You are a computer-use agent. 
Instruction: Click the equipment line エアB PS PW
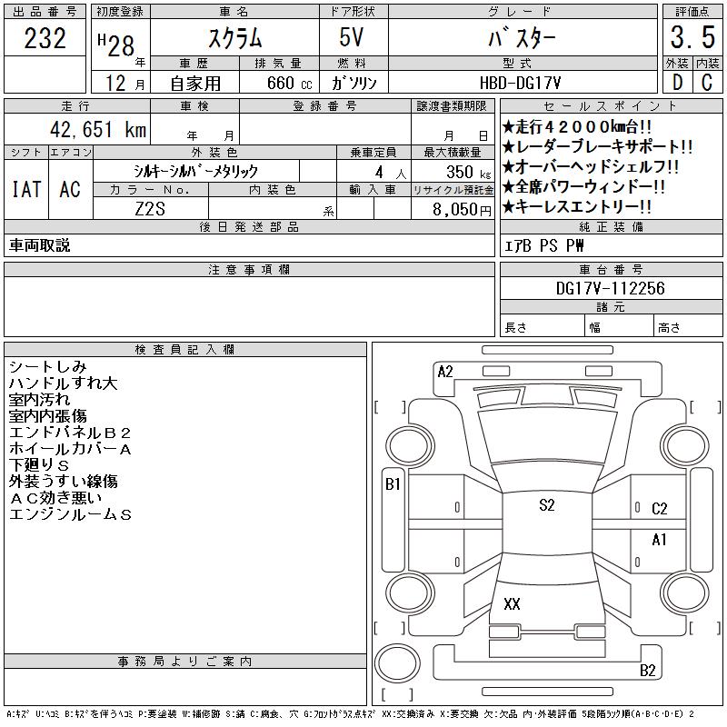coord(544,245)
